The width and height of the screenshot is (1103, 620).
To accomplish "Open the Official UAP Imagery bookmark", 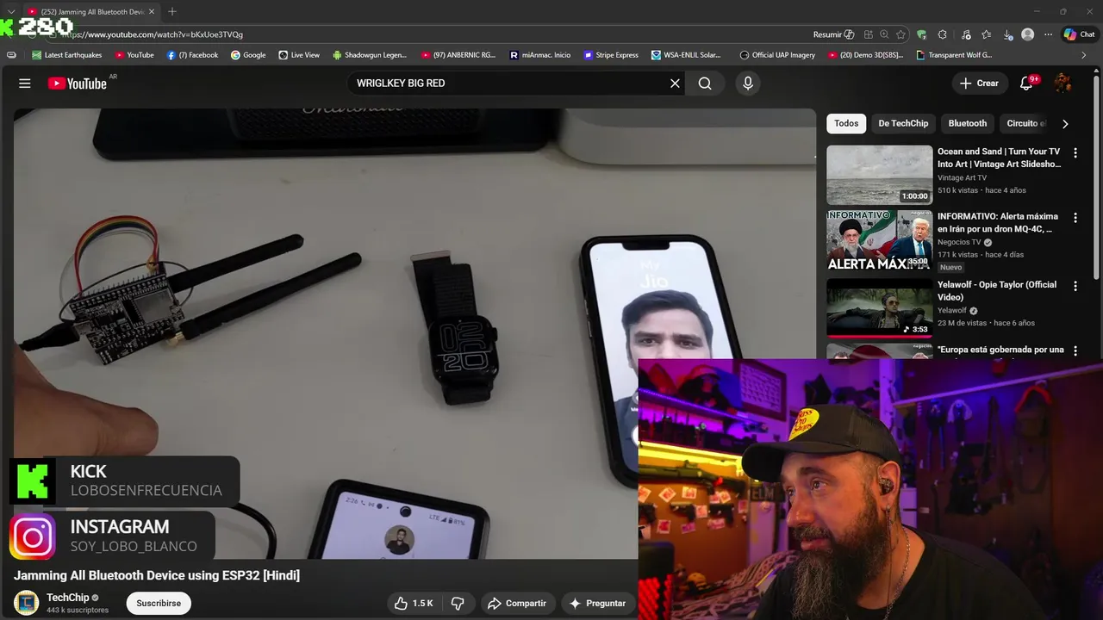I will pos(777,55).
